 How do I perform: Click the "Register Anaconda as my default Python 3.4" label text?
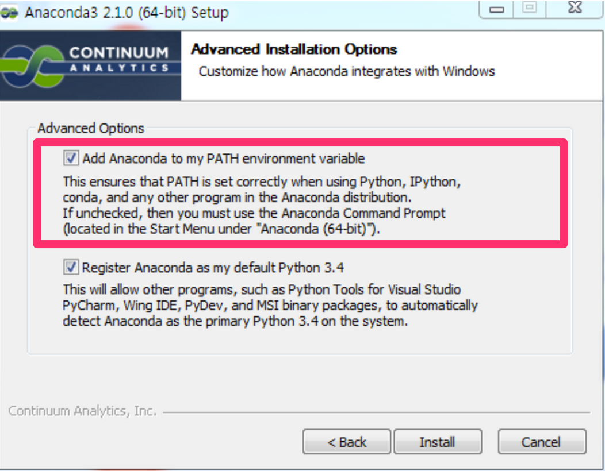pos(213,267)
